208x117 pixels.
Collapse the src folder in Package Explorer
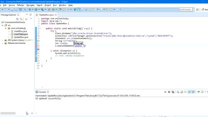(3, 25)
